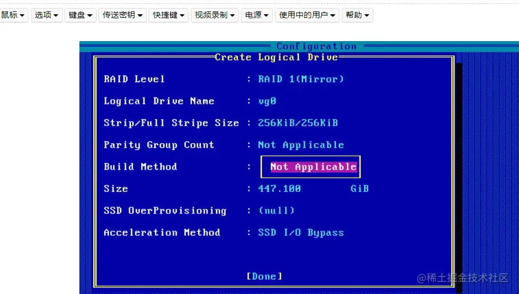
Task: Open the 电源 dropdown menu
Action: (x=257, y=15)
